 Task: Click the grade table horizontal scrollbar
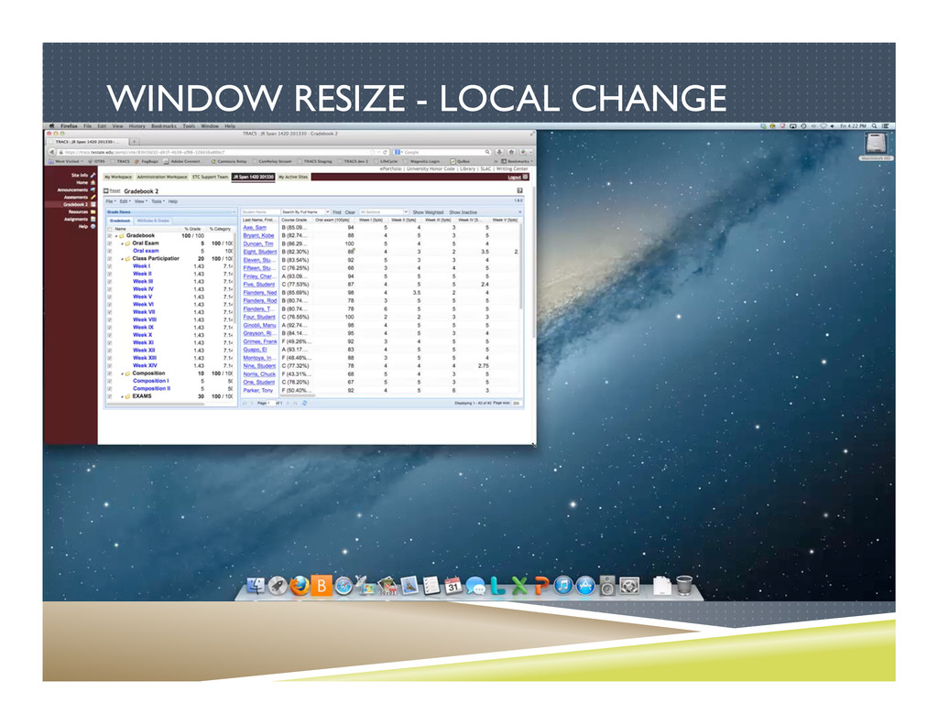pyautogui.click(x=298, y=395)
